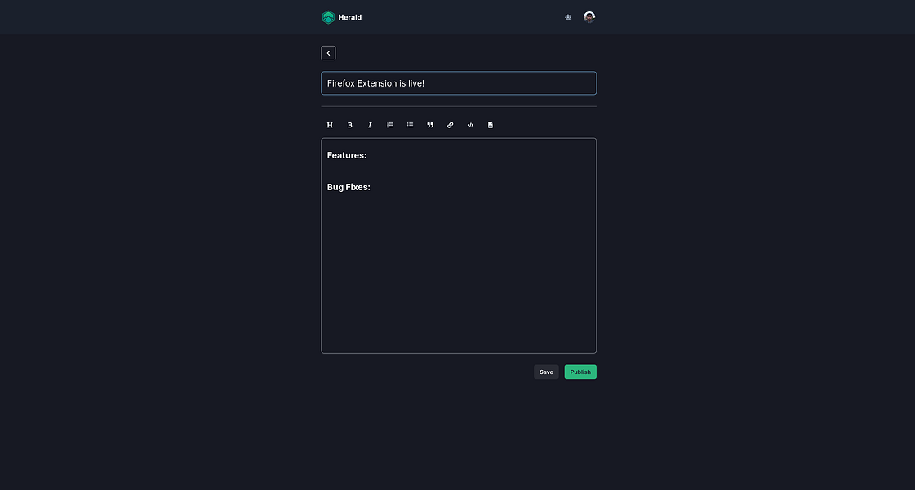Insert a hyperlink
Screen dimensions: 915x490
coord(450,125)
